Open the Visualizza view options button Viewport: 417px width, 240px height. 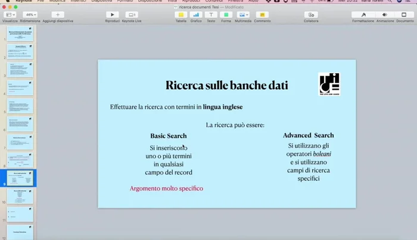point(10,15)
